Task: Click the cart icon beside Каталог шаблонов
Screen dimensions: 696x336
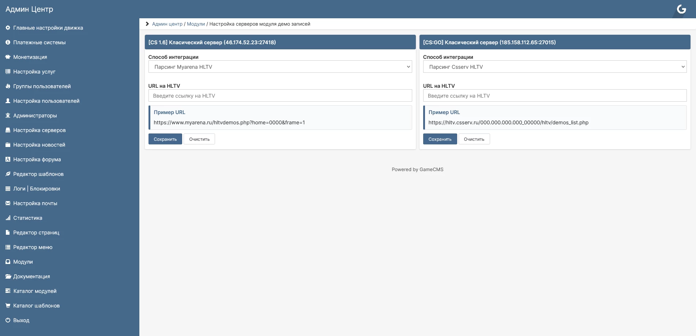Action: pos(8,306)
